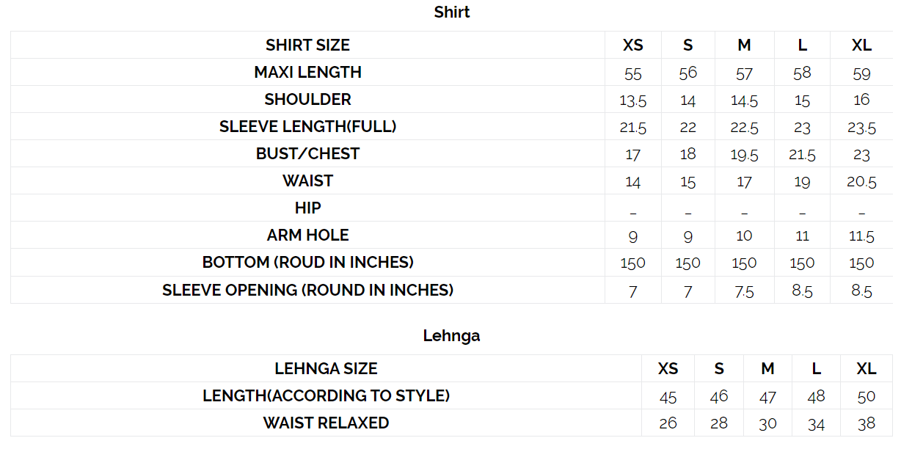The width and height of the screenshot is (901, 449).
Task: Select the LEHNGA SIZE header cell
Action: click(x=326, y=369)
